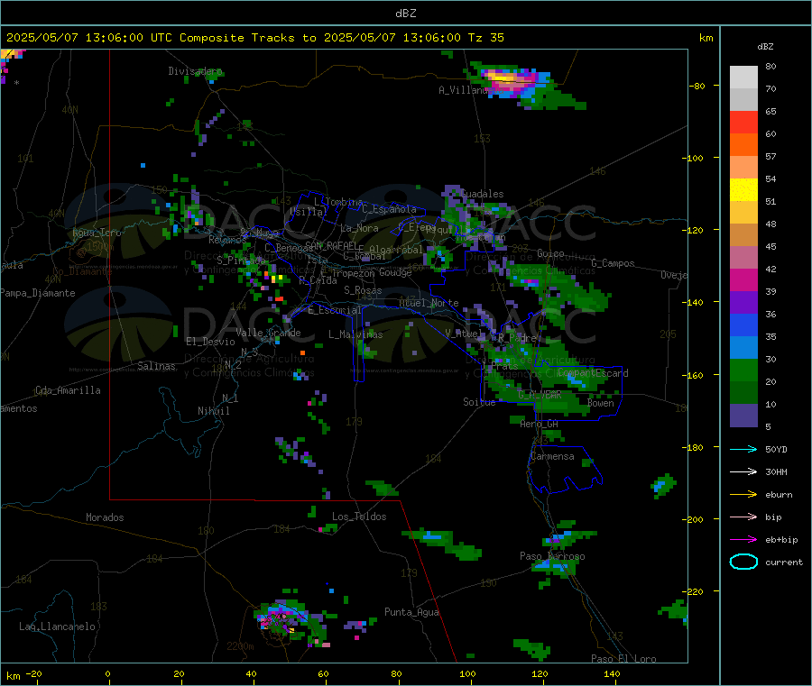
Task: Click the red 60 dBZ color swatch
Action: coord(743,123)
